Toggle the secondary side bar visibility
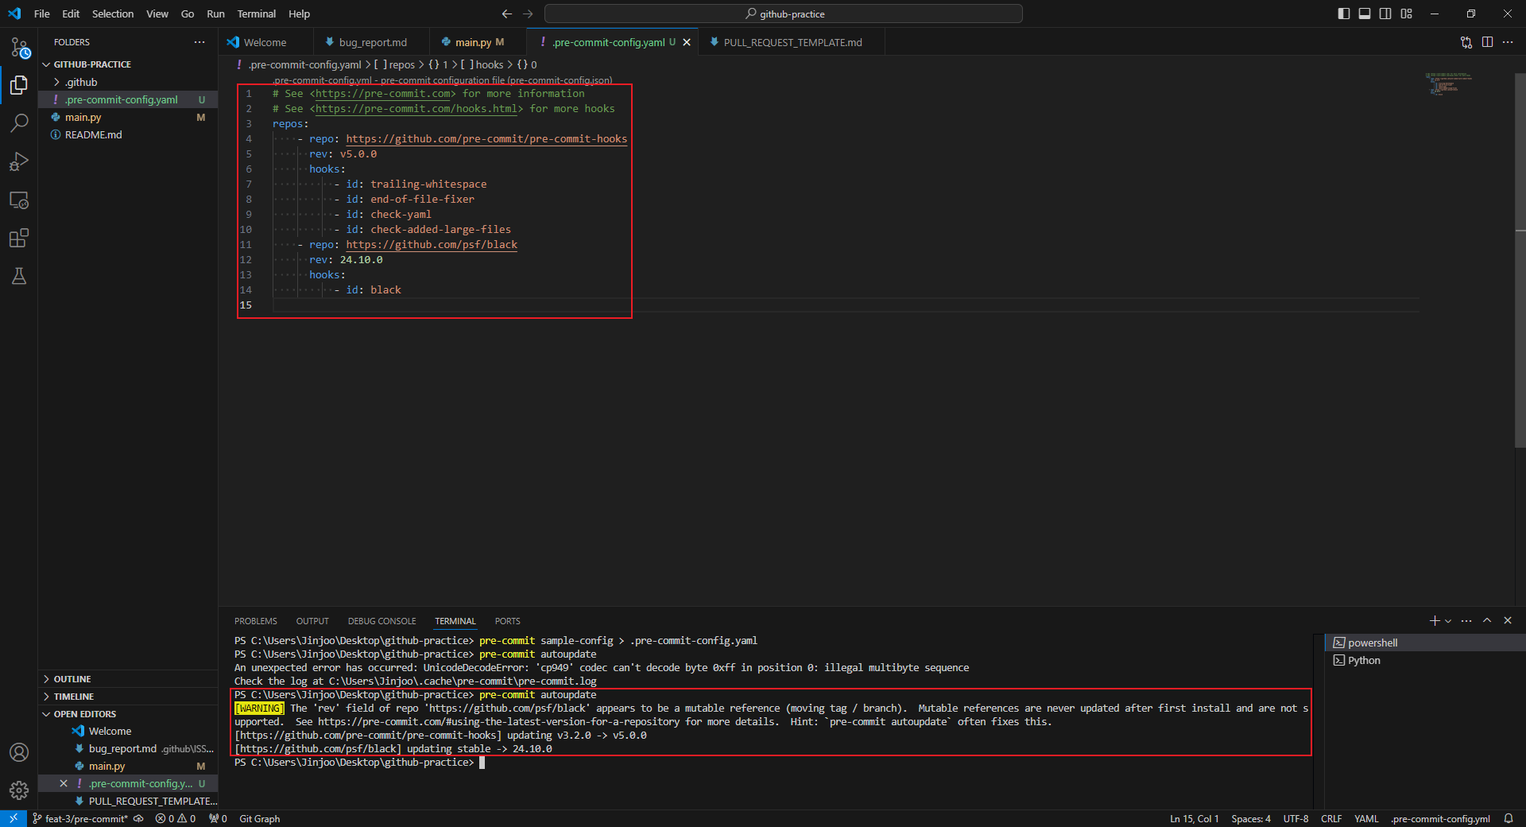Viewport: 1526px width, 827px height. tap(1385, 14)
